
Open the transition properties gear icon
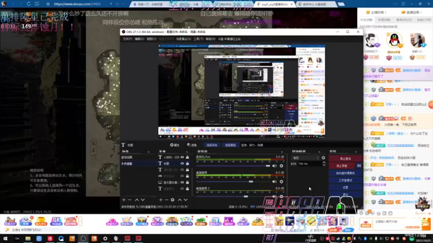[x=323, y=158]
